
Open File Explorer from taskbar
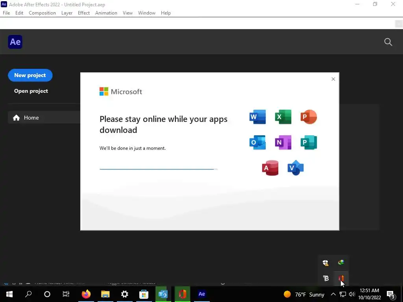105,294
